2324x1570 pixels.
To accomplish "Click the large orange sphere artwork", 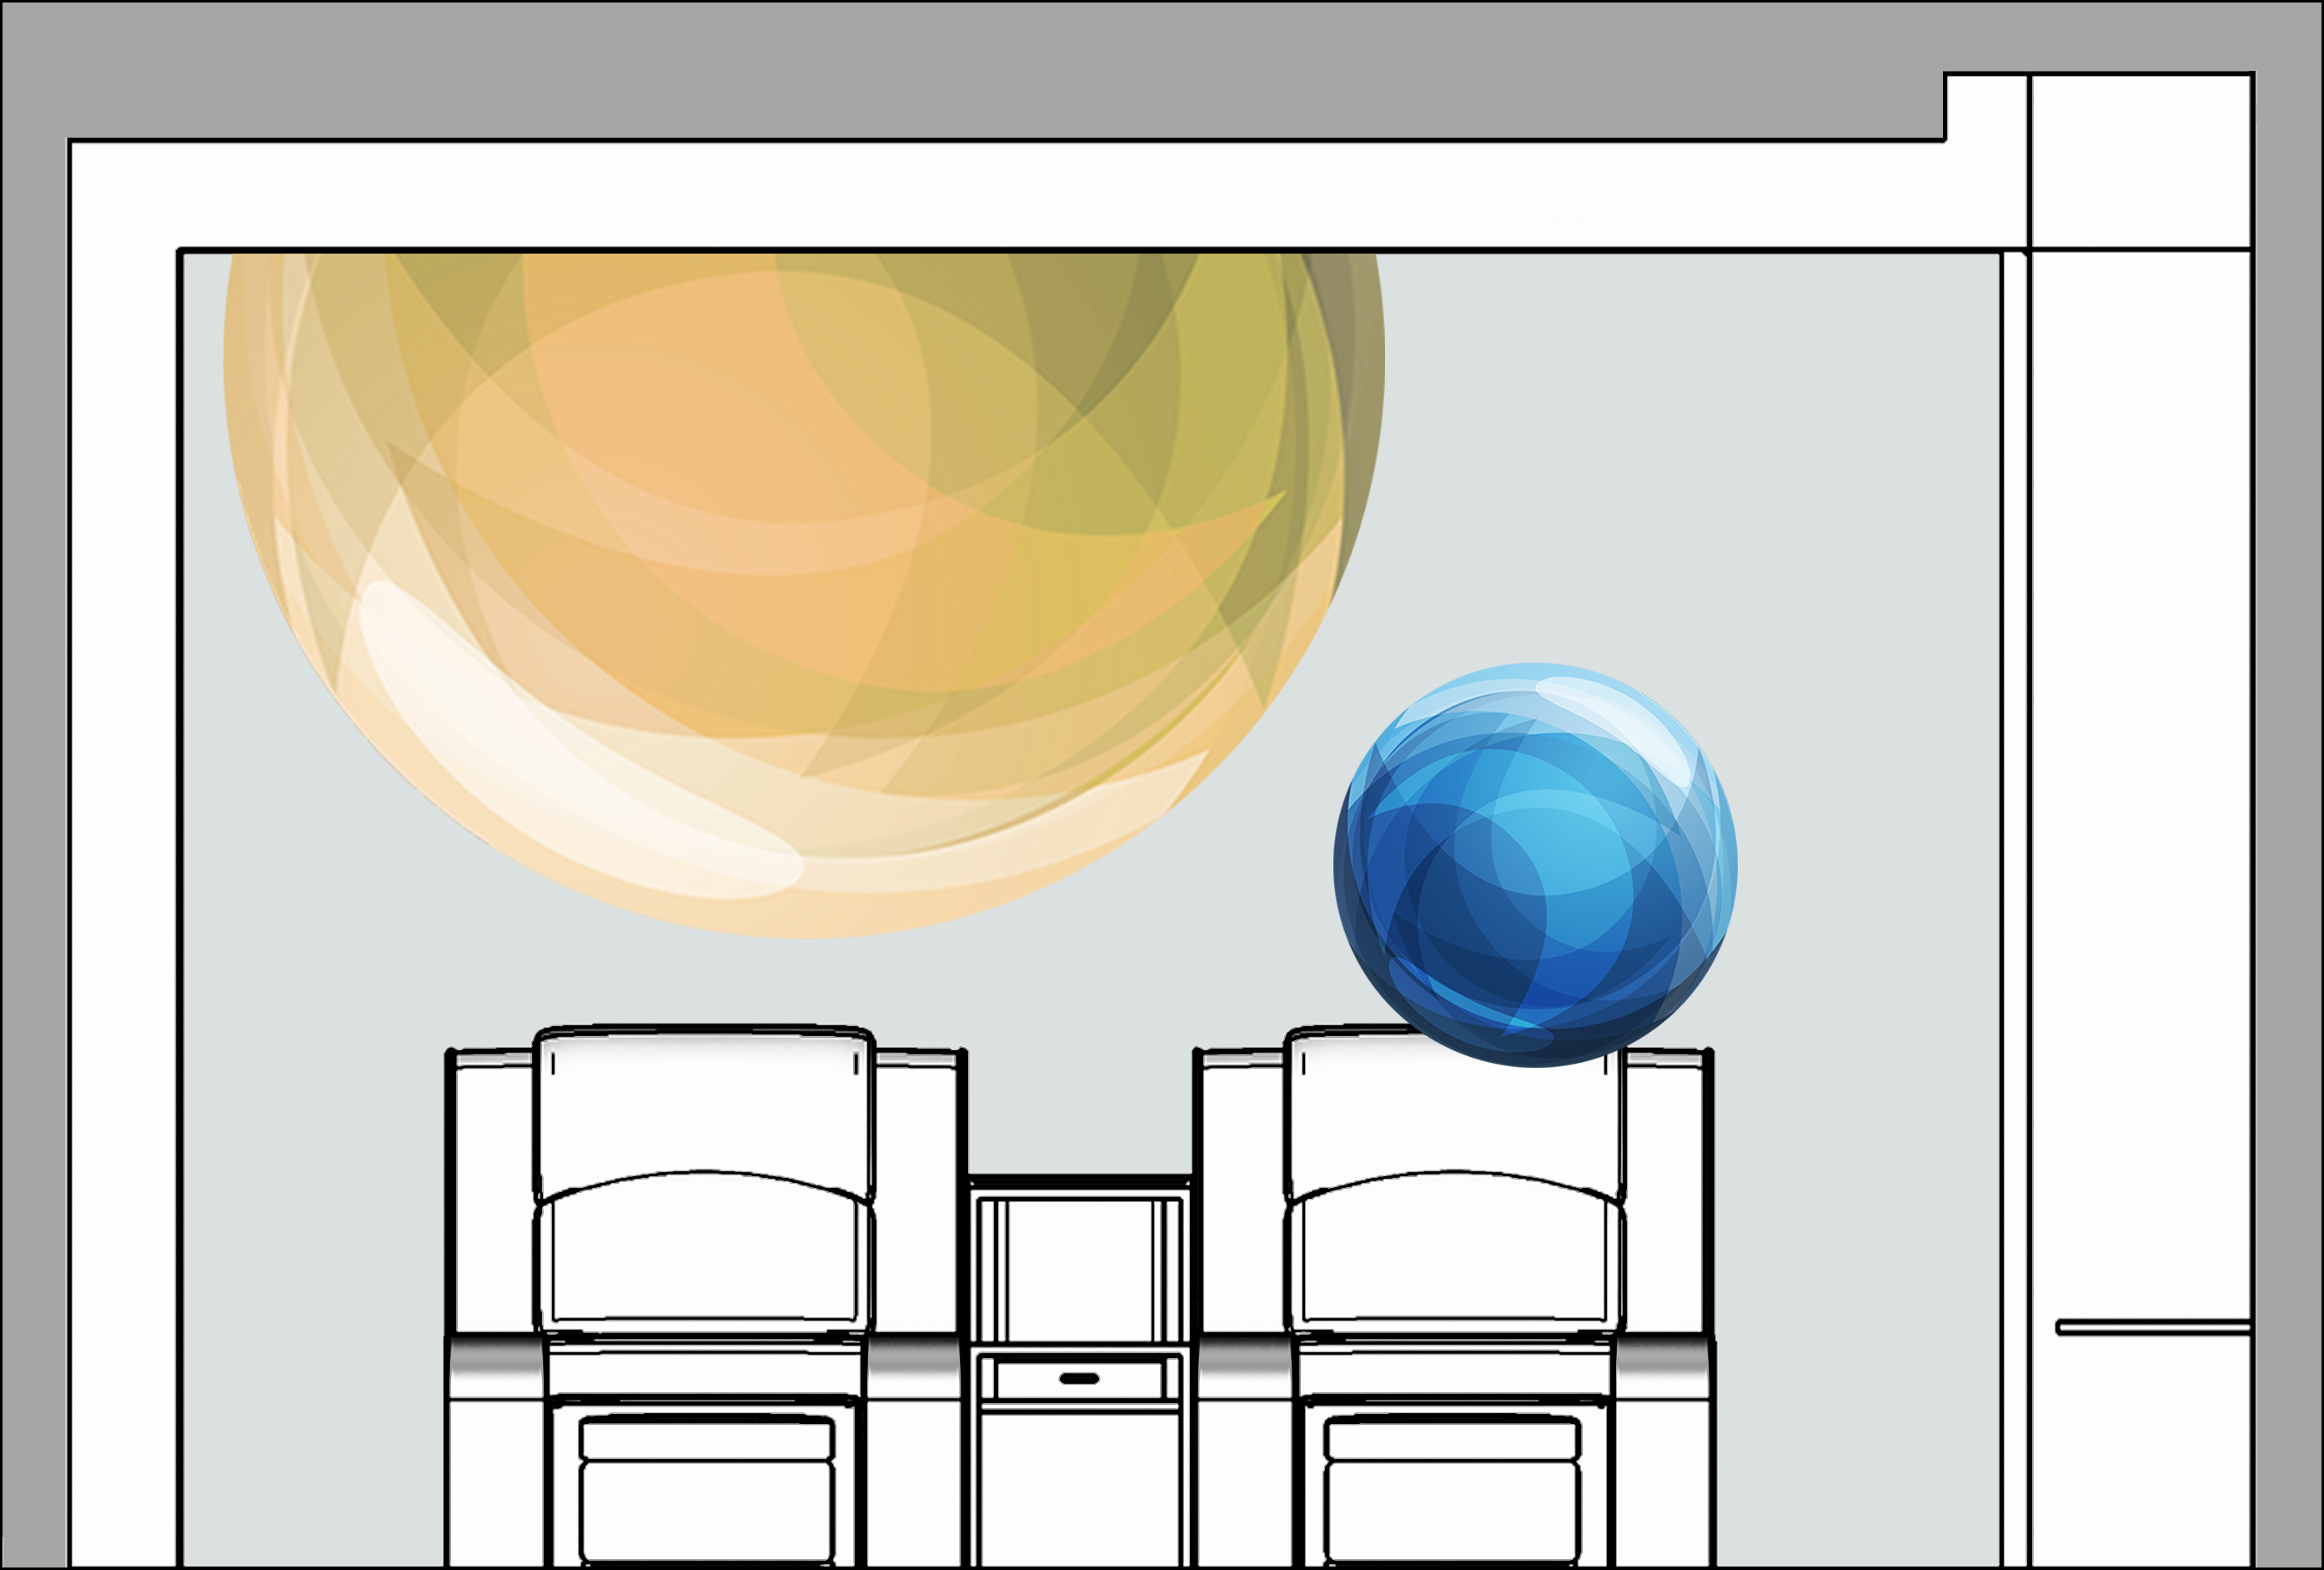I will [800, 521].
